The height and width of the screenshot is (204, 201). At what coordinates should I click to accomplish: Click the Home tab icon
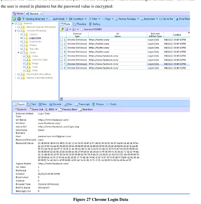tap(14, 14)
